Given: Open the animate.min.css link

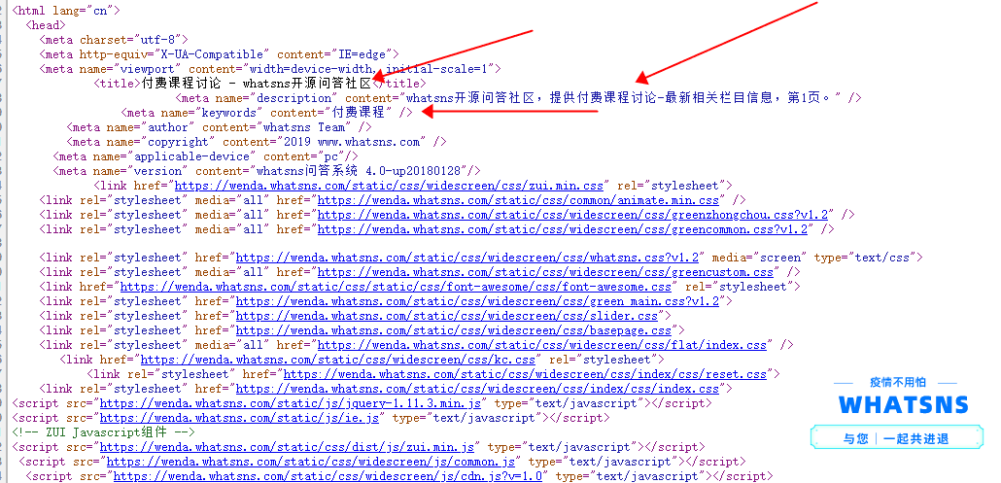Looking at the screenshot, I should 525,199.
